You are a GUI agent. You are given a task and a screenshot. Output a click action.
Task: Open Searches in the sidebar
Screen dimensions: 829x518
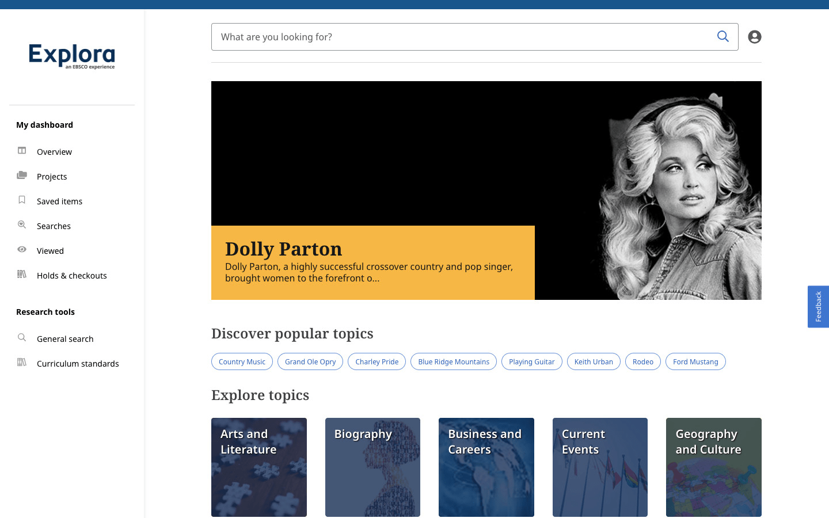(x=54, y=226)
